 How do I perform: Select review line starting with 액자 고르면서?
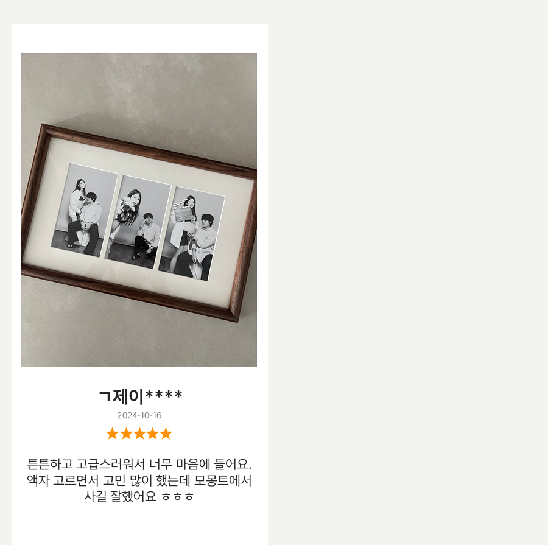[139, 480]
